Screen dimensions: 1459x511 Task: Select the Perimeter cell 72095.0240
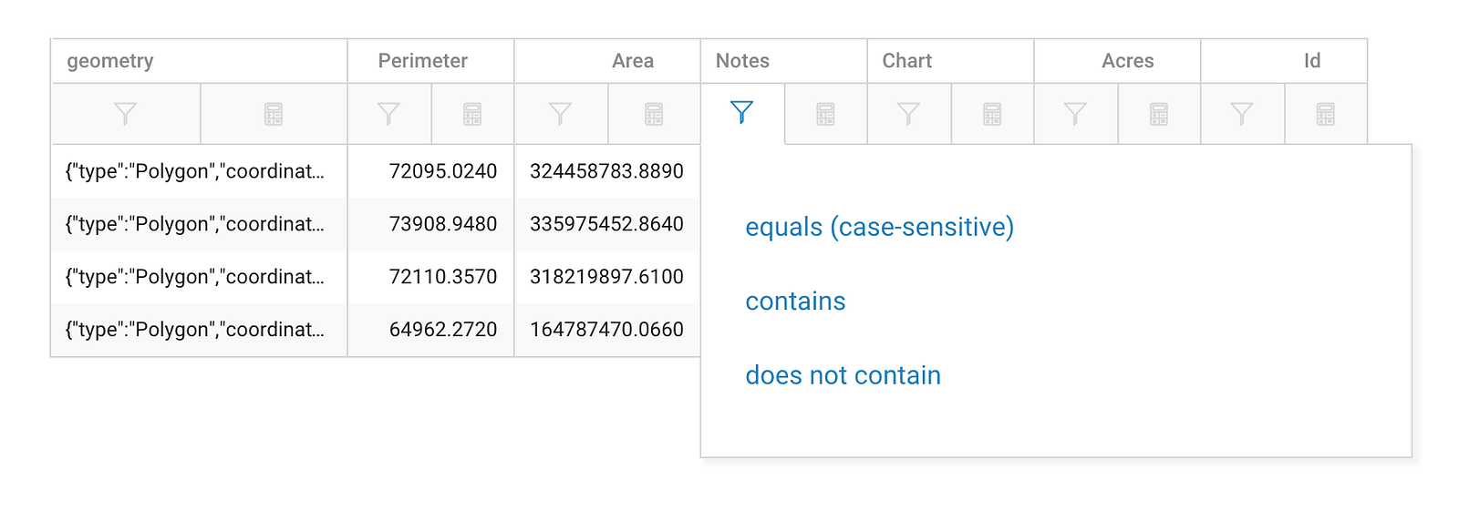tap(442, 171)
